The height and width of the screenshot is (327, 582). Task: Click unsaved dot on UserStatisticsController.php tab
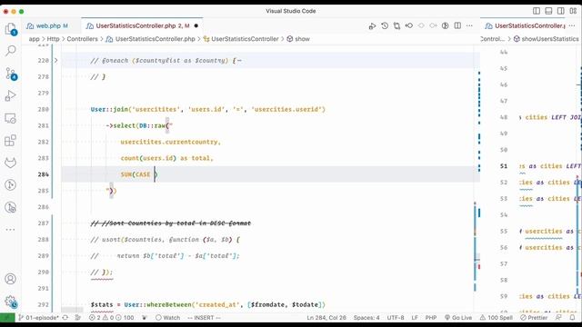196,26
